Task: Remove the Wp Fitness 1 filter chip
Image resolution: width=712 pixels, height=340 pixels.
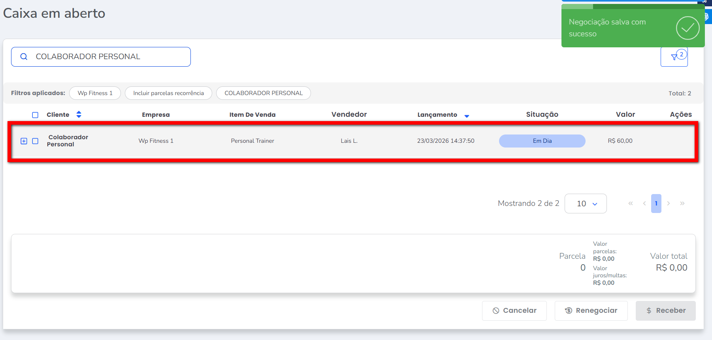Action: pyautogui.click(x=95, y=93)
